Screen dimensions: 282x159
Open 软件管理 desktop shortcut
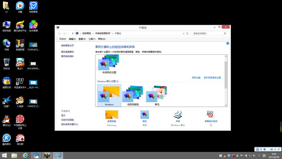click(x=33, y=26)
